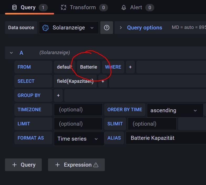Click the Solaranzeige data source logo icon
The height and width of the screenshot is (185, 206).
click(45, 28)
